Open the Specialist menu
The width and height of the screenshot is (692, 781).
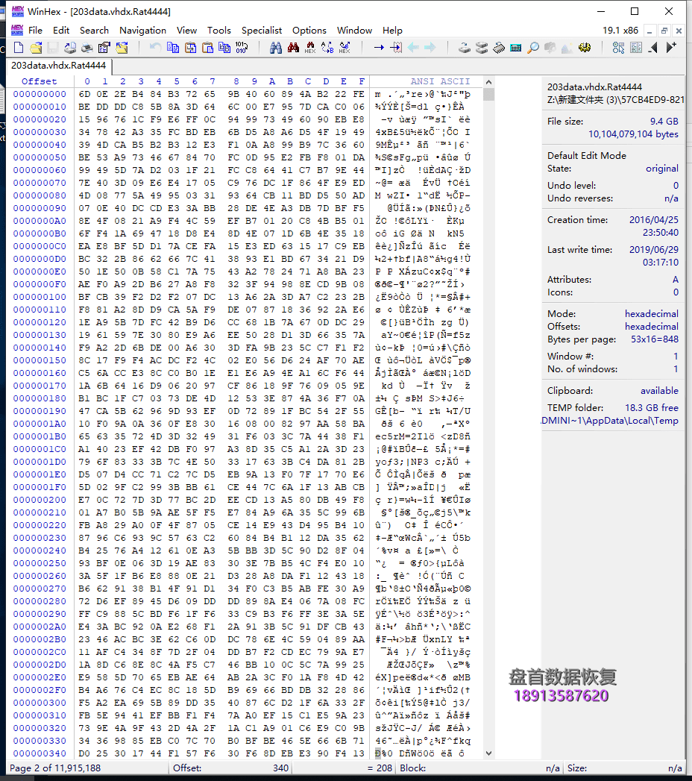[x=262, y=31]
